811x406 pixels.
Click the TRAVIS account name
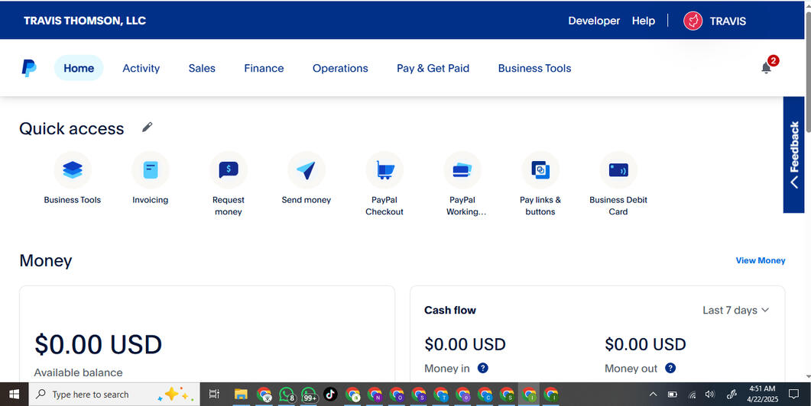click(x=728, y=21)
